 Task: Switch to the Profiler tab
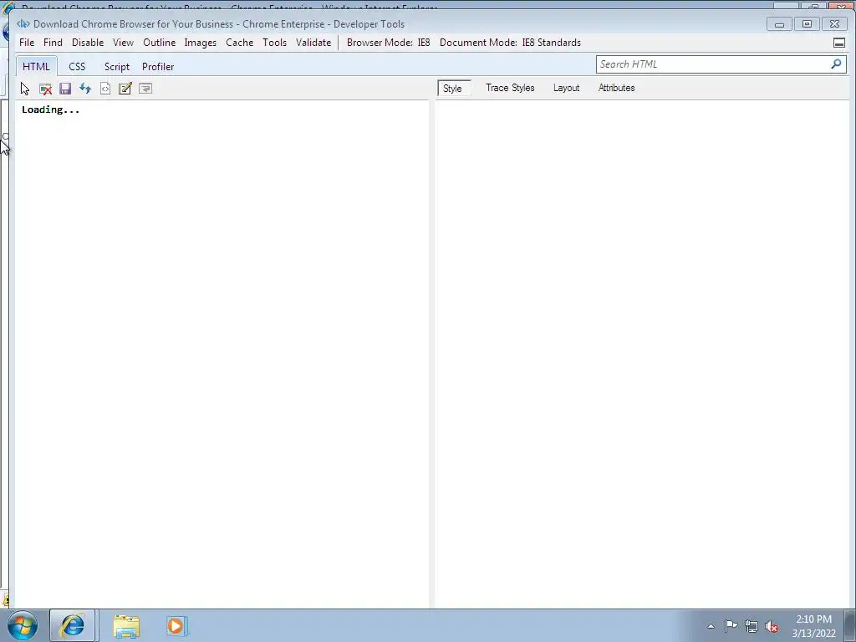click(x=158, y=67)
